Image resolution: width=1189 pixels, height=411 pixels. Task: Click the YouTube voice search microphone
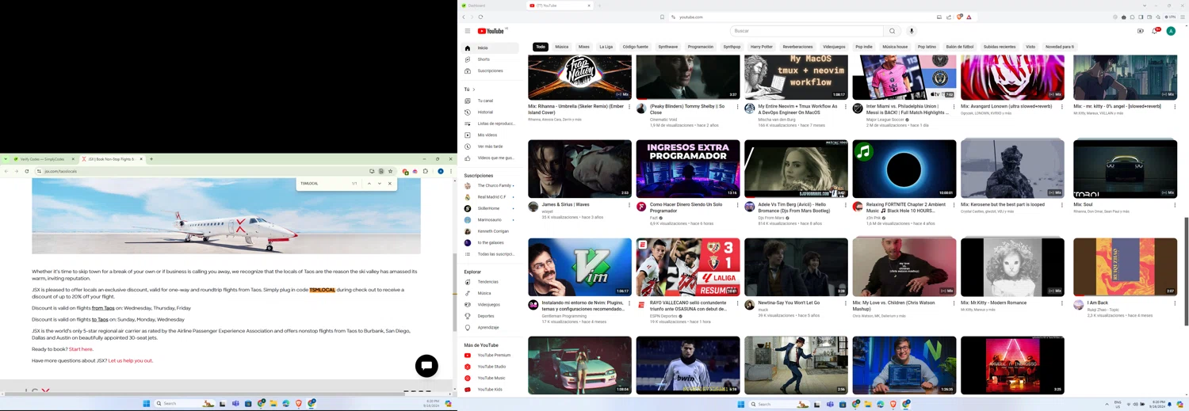(912, 31)
